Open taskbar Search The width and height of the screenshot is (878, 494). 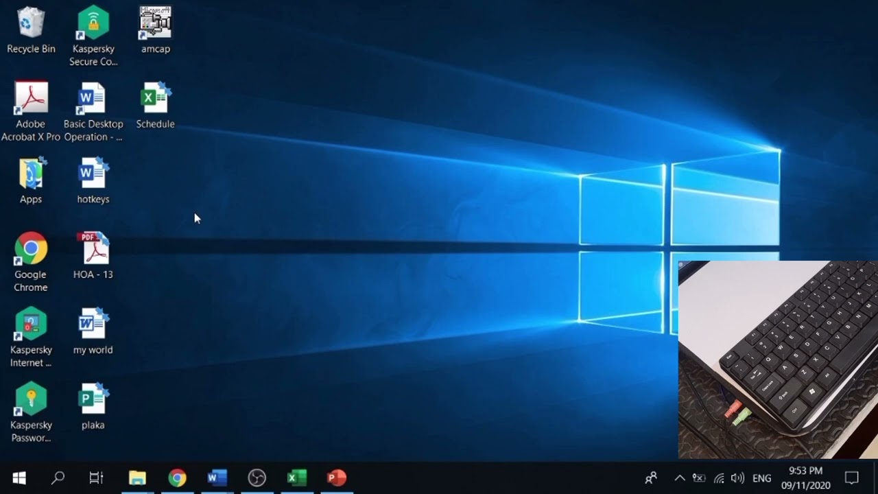[58, 478]
